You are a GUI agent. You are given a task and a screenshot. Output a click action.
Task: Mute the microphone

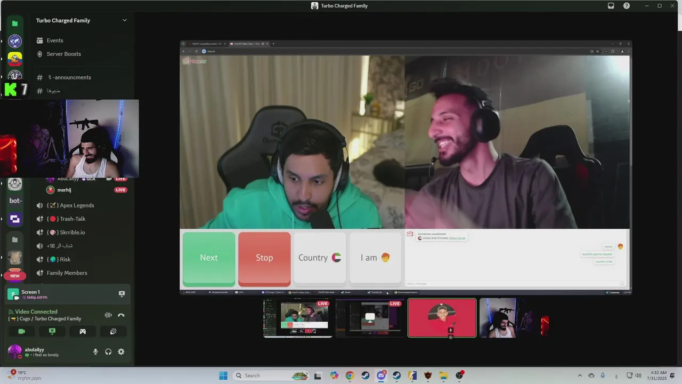point(95,351)
